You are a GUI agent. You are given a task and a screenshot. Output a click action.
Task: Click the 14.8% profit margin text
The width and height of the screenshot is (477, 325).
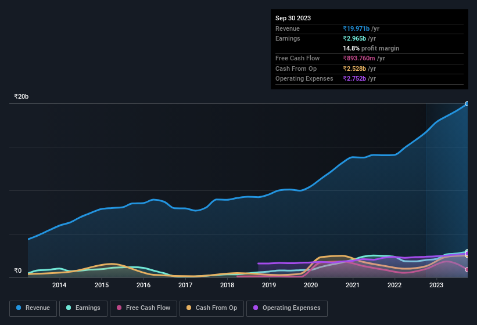click(371, 48)
